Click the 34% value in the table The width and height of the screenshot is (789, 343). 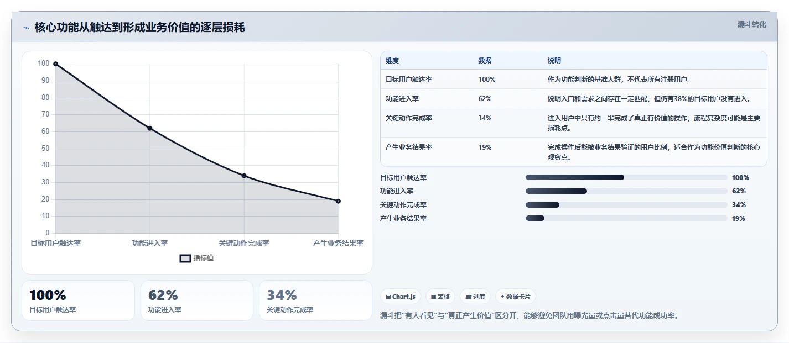tap(485, 118)
